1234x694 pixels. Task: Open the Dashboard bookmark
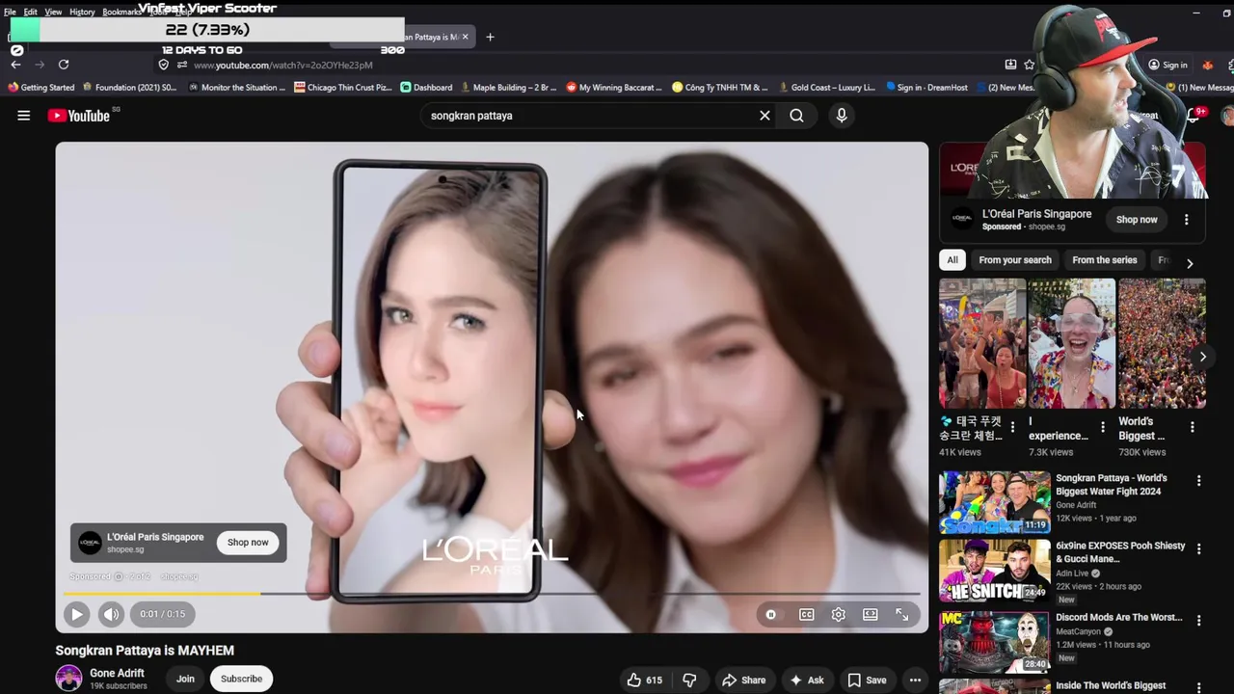click(x=426, y=88)
